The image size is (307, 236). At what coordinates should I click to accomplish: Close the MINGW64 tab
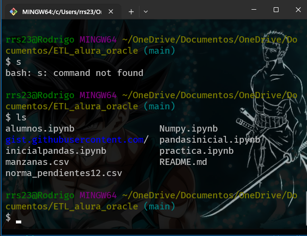coord(111,12)
